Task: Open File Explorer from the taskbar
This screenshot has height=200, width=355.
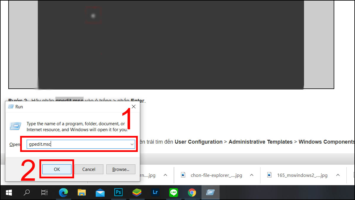Action: click(x=82, y=192)
